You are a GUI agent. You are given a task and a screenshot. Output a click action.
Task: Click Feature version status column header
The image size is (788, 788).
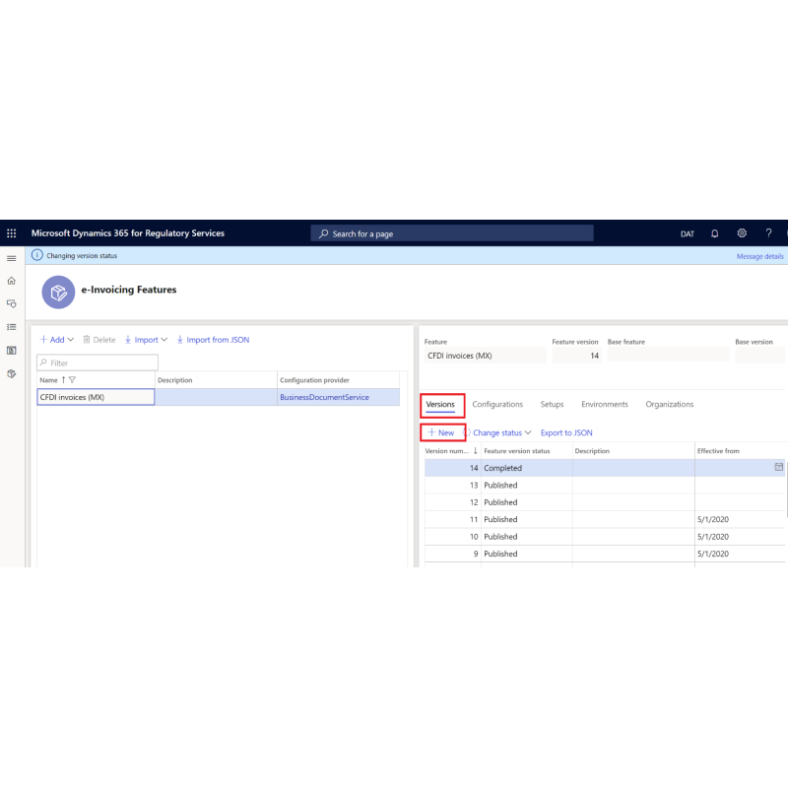click(x=516, y=451)
